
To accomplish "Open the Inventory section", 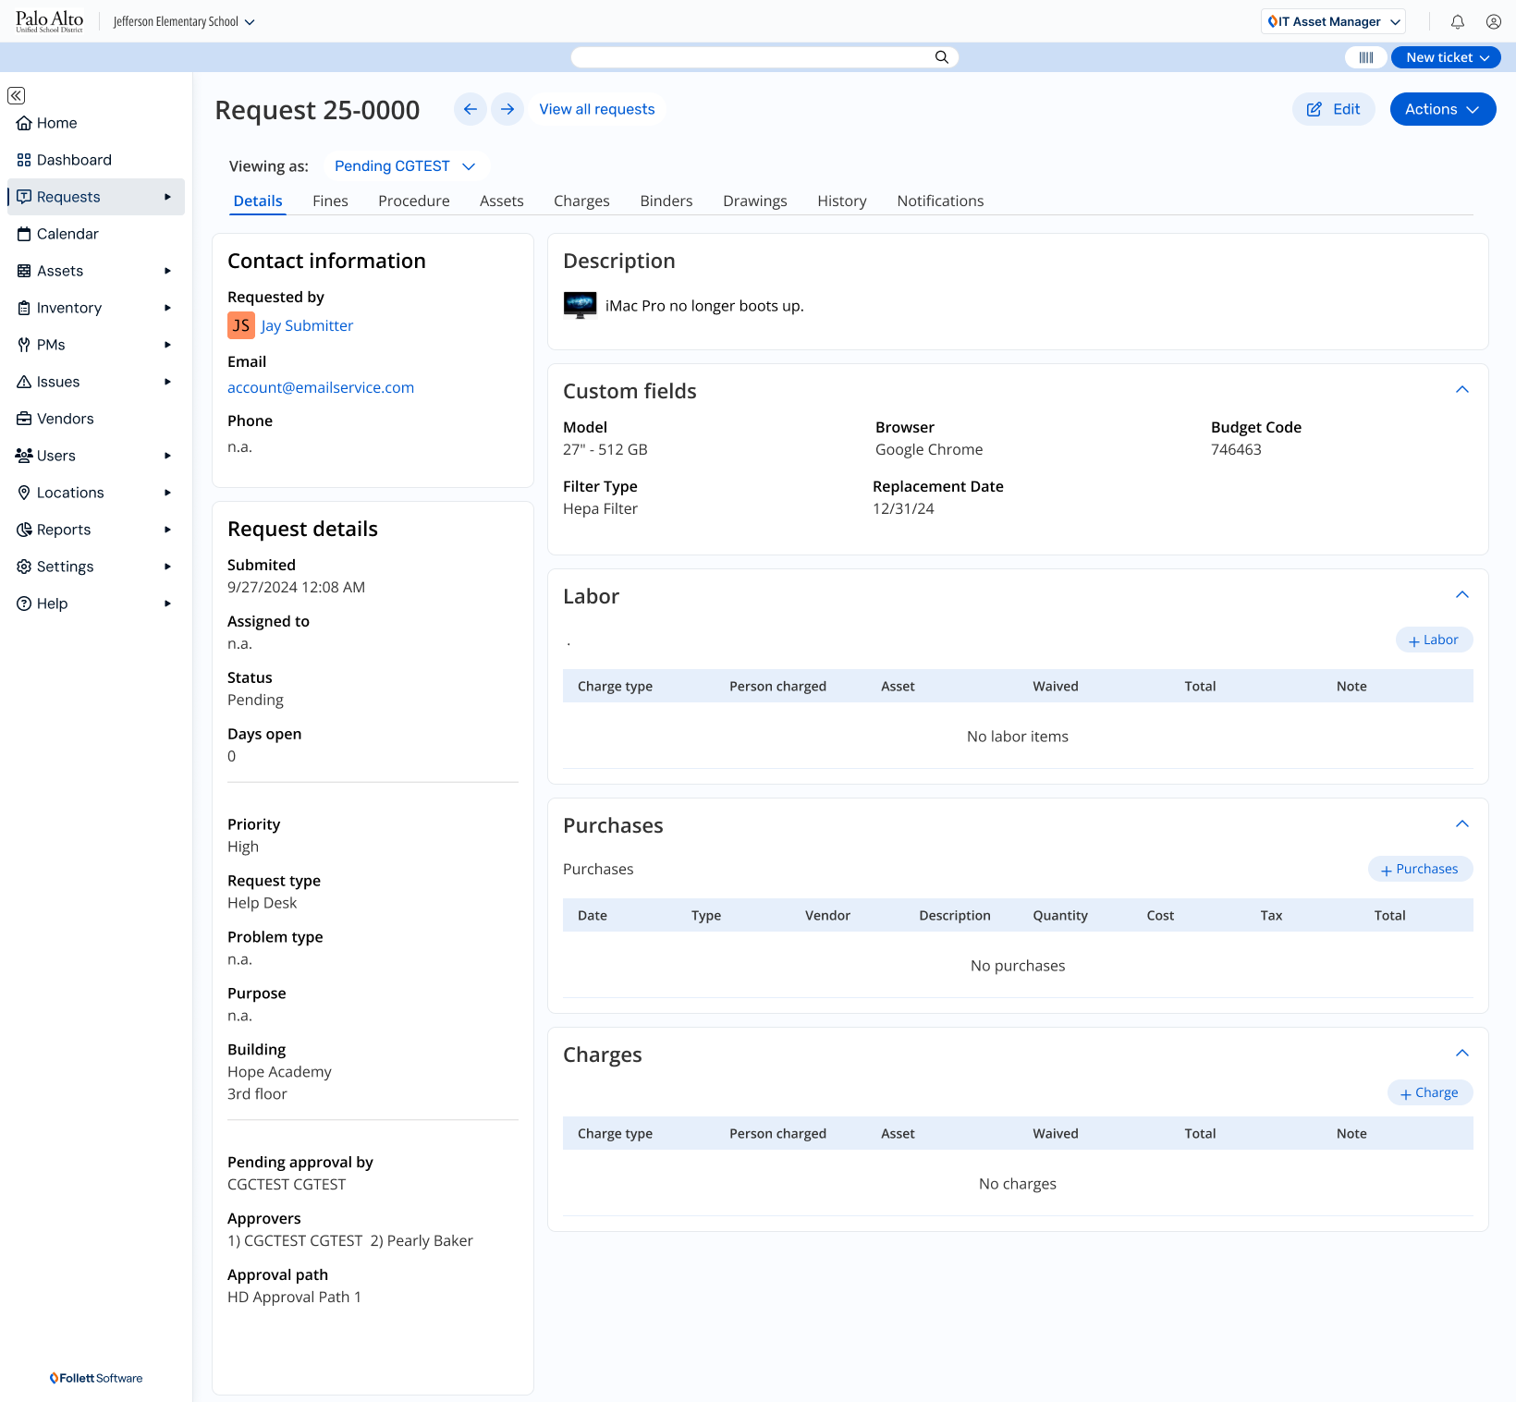I will (x=68, y=308).
